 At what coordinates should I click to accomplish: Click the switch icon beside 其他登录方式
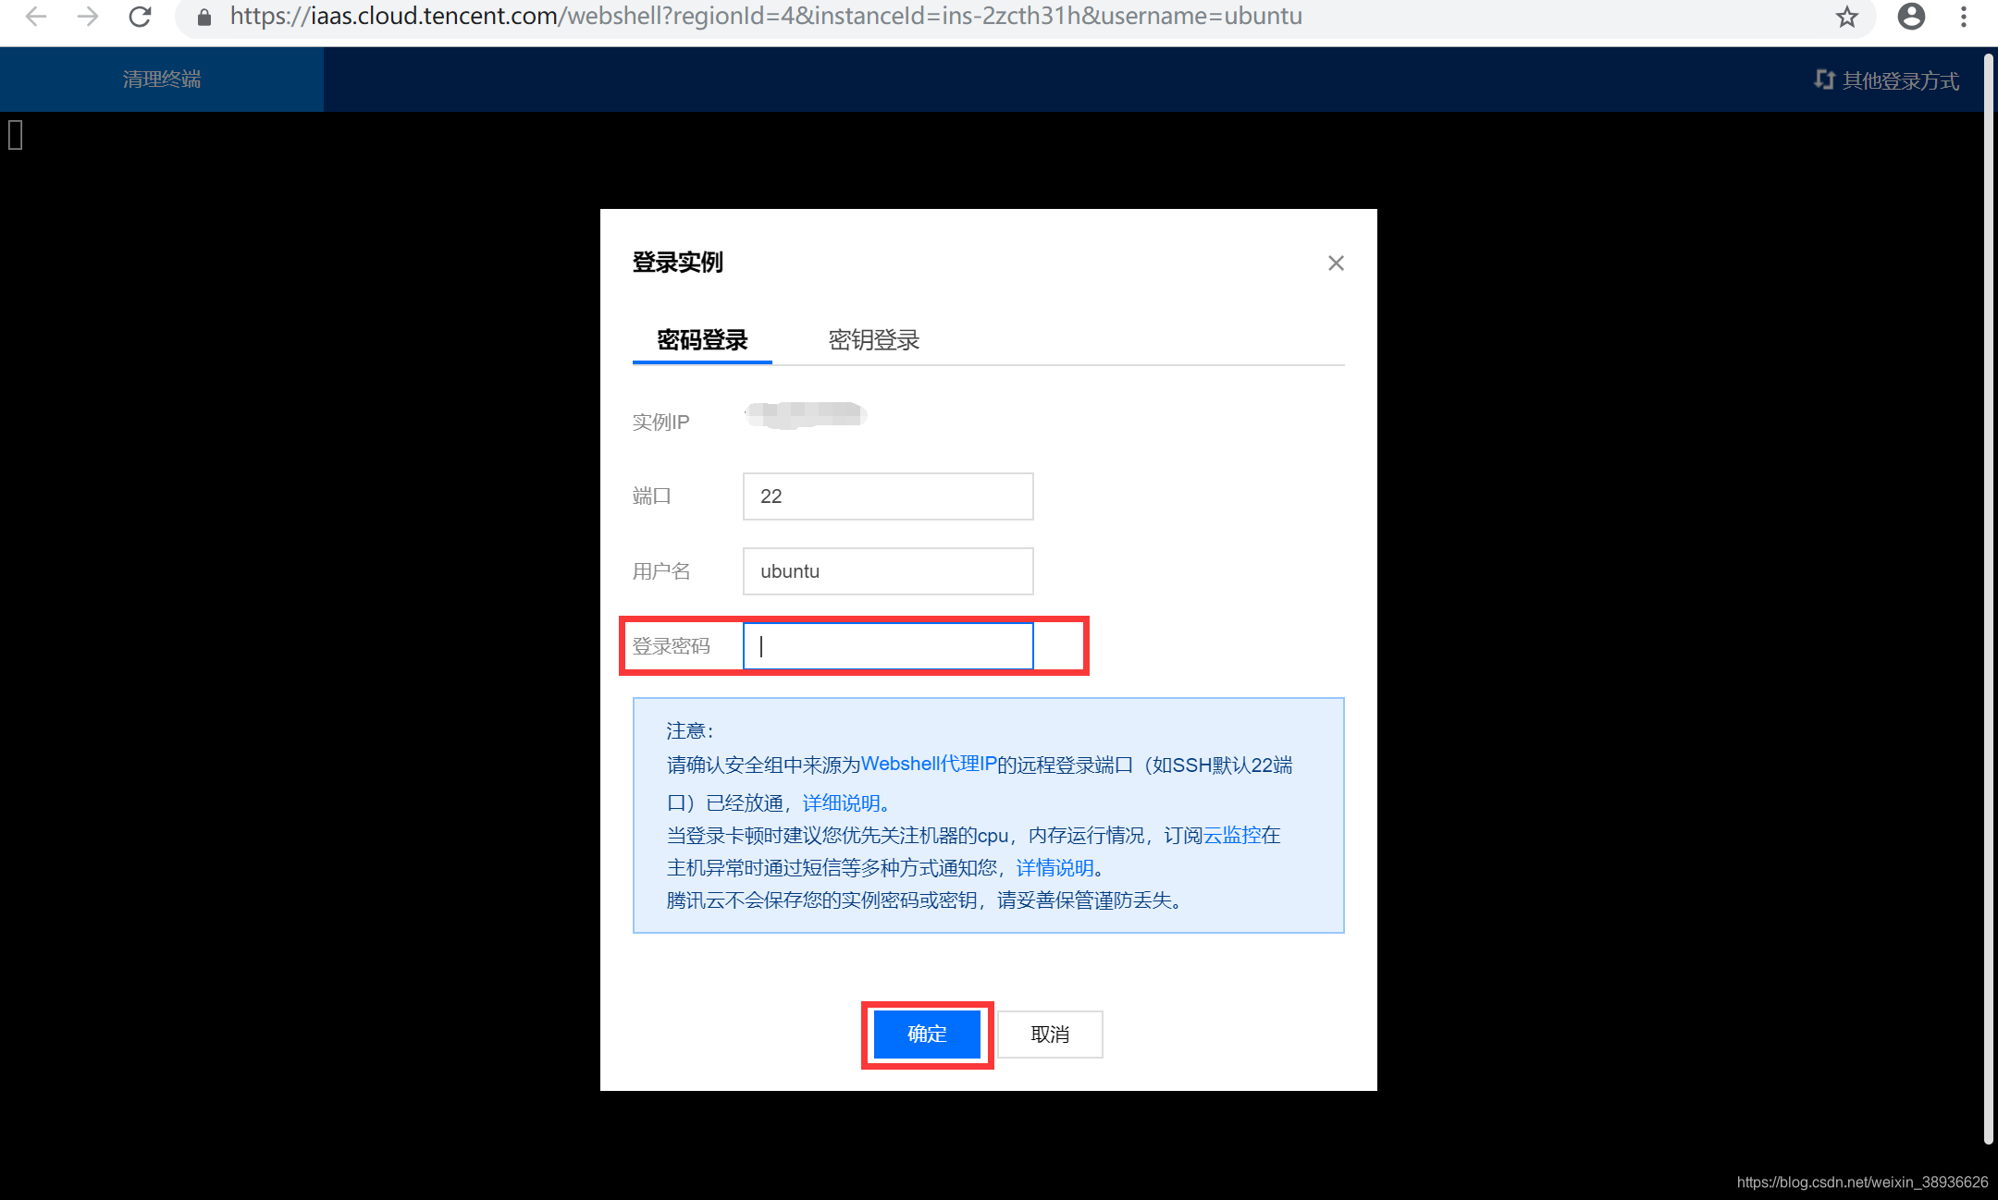1824,80
